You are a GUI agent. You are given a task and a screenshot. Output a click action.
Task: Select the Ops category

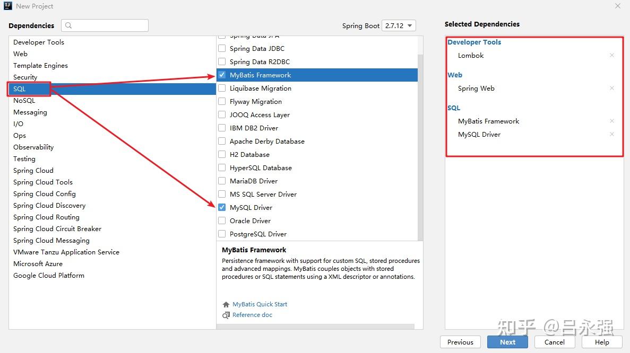112,135
